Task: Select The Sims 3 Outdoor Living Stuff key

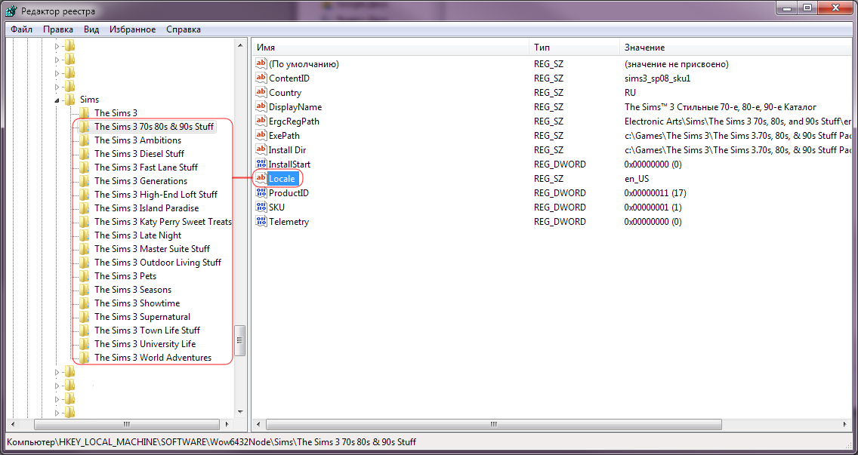Action: click(158, 263)
